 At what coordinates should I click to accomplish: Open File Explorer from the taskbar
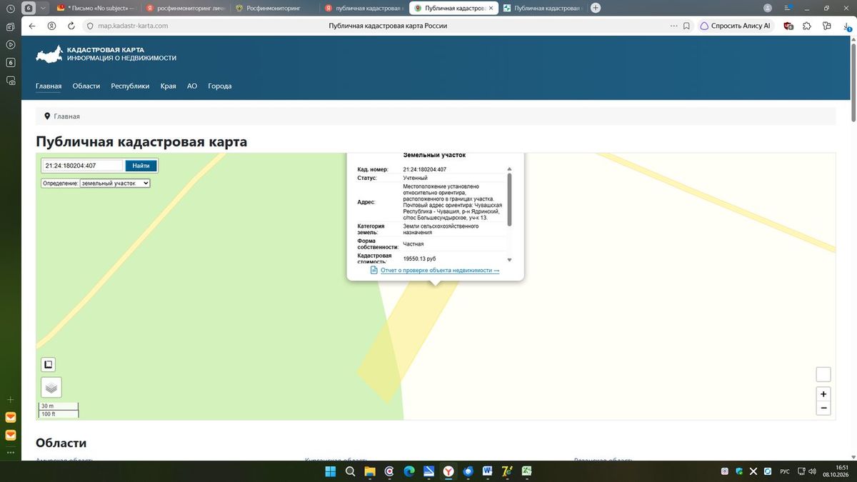tap(370, 471)
